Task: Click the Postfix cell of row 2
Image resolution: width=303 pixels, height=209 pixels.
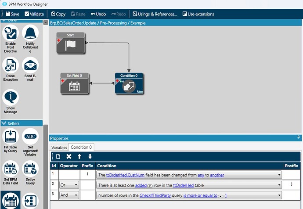Action: coord(292,185)
